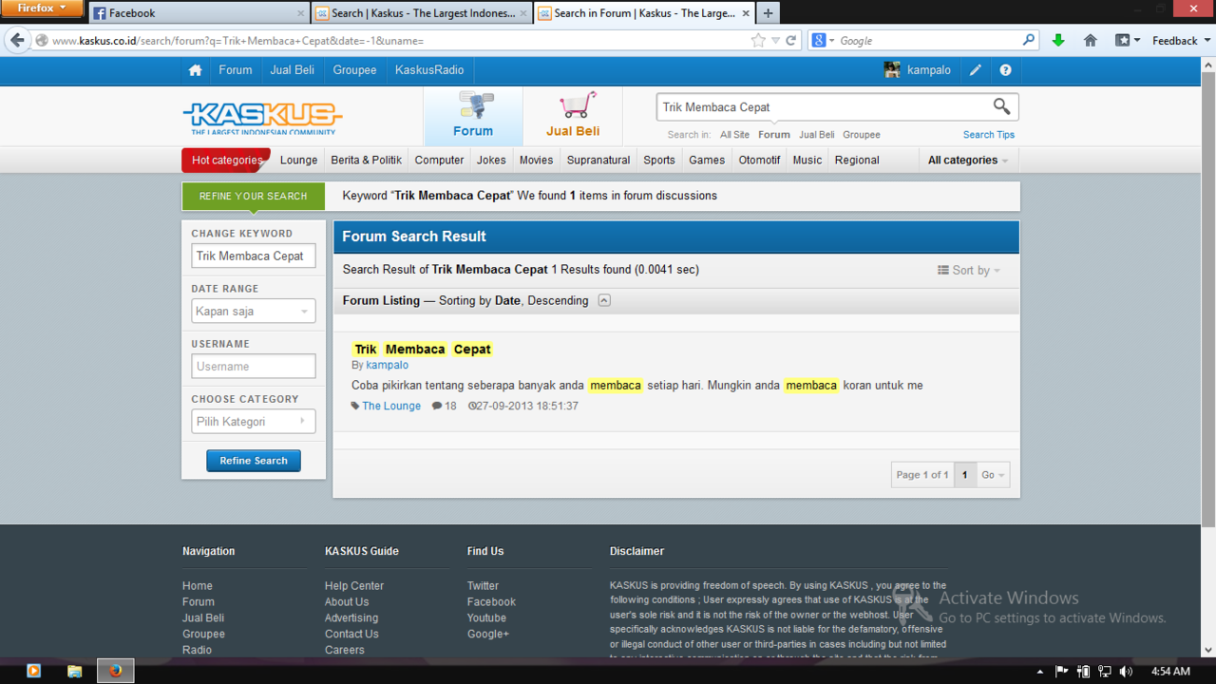This screenshot has width=1216, height=684.
Task: Open the bookmarks menu dropdown
Action: tap(1128, 41)
